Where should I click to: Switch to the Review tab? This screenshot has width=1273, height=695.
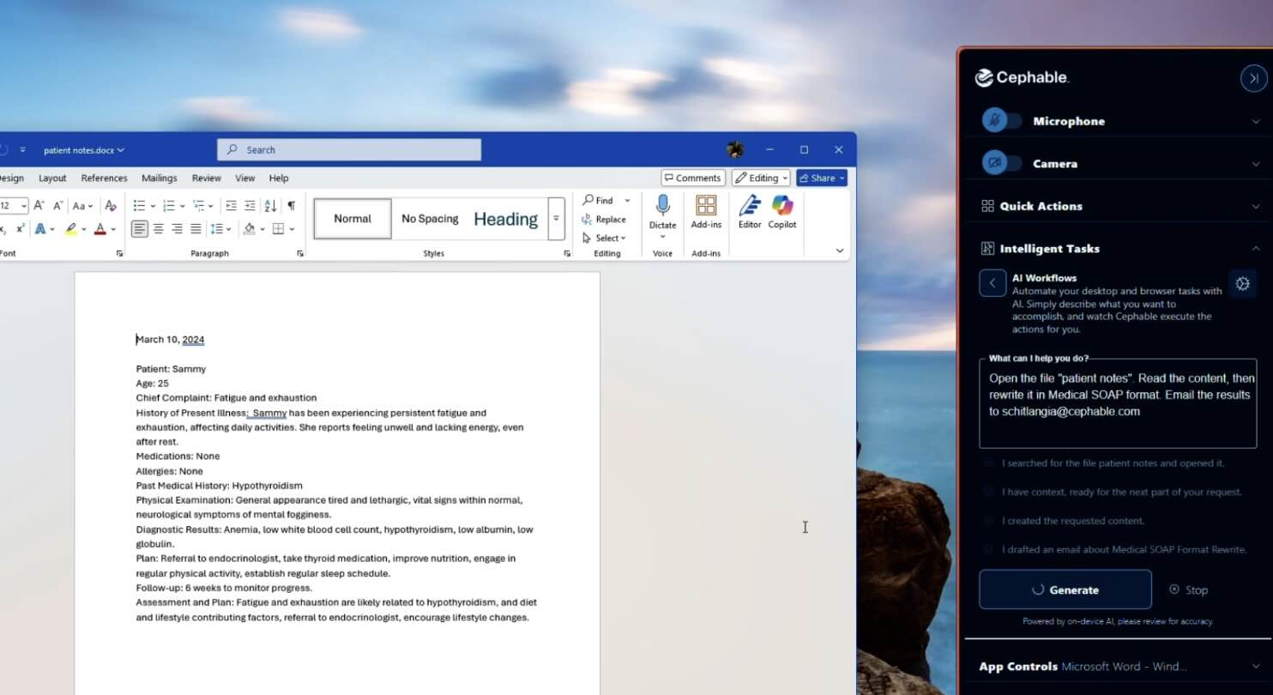[x=206, y=178]
